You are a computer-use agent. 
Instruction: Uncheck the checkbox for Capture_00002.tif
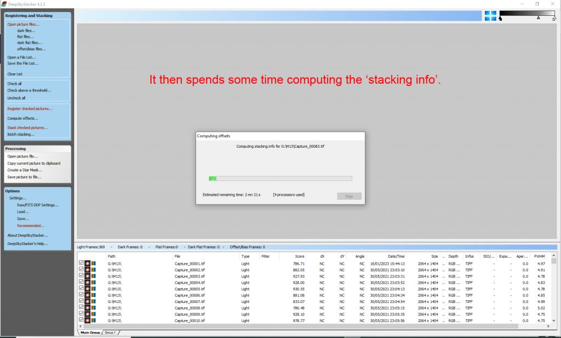point(81,270)
